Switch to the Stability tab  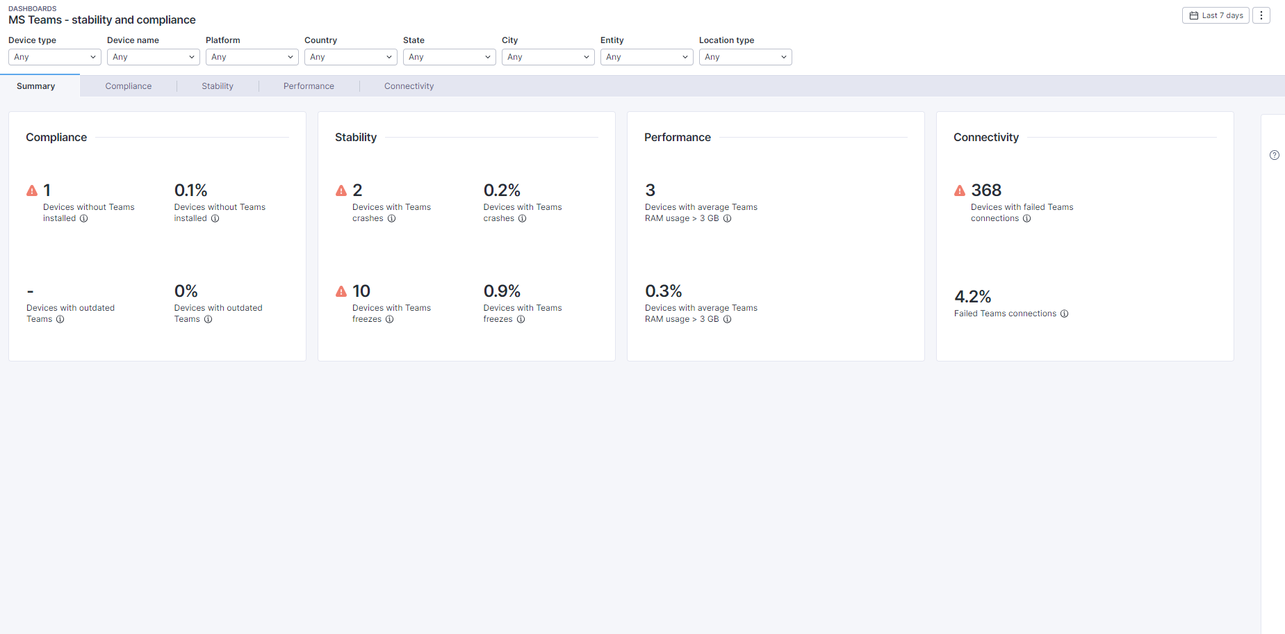coord(218,86)
